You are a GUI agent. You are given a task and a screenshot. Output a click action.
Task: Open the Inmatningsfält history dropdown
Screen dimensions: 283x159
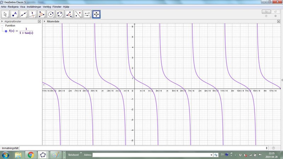267,148
